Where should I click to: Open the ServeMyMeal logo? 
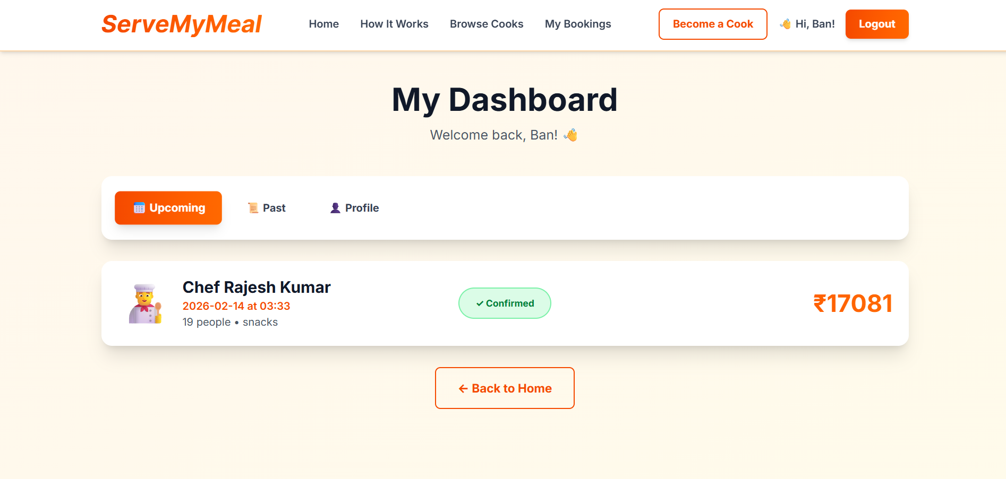tap(181, 24)
